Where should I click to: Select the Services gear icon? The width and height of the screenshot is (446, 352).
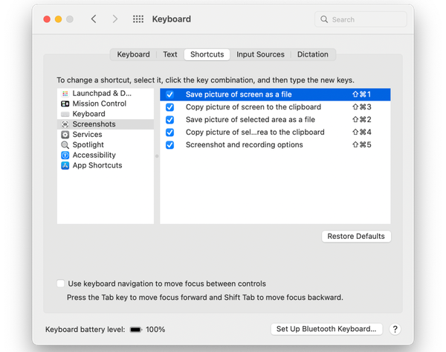65,135
